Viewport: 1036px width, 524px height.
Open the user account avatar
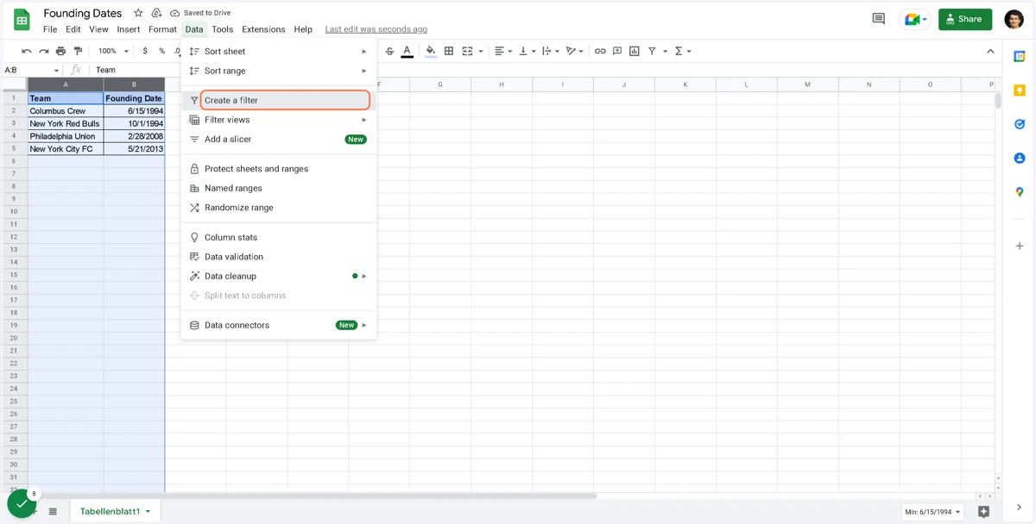click(x=1014, y=19)
